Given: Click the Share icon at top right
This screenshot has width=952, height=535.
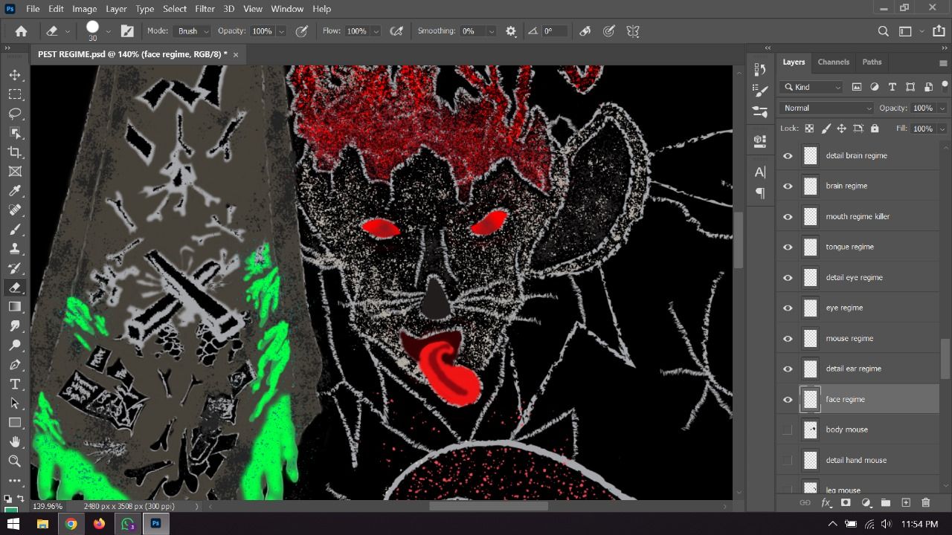Looking at the screenshot, I should point(939,31).
